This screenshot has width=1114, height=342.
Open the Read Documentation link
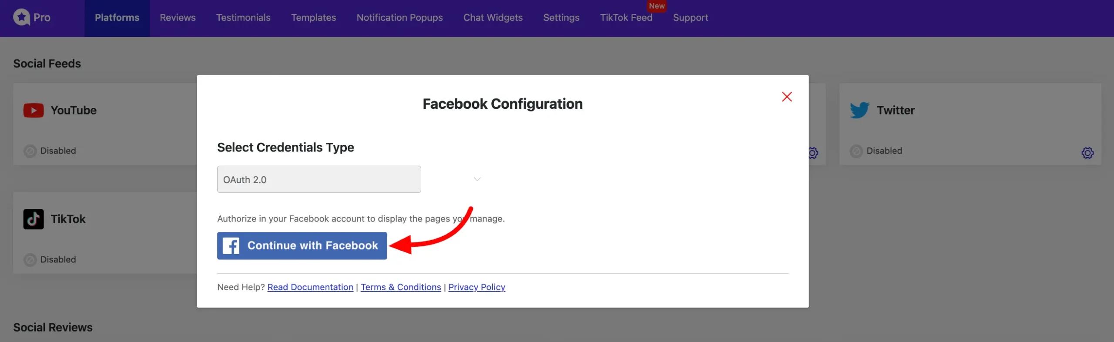[x=310, y=287]
